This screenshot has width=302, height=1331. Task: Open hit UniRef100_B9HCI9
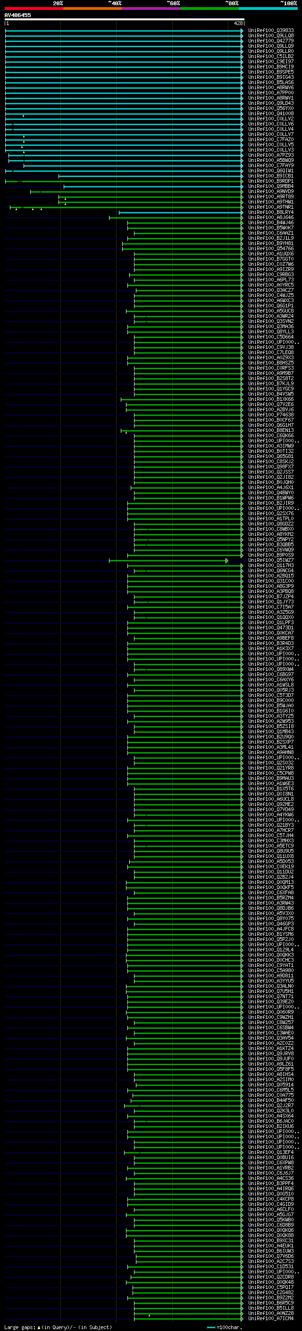pos(271,67)
